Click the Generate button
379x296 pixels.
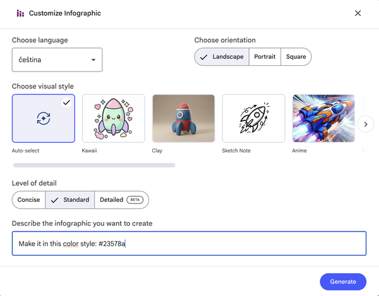coord(343,281)
